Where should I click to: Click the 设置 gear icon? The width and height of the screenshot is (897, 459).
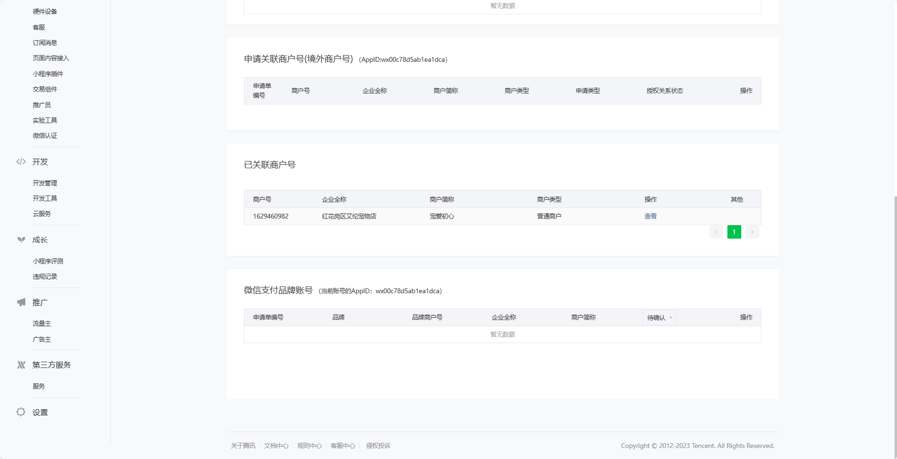(x=21, y=412)
